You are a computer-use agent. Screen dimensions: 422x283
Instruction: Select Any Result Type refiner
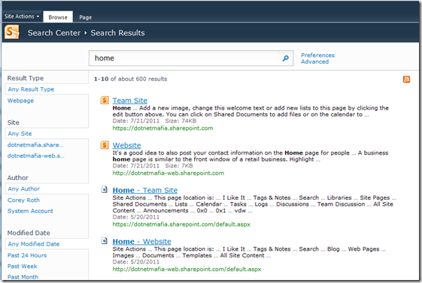click(x=31, y=89)
